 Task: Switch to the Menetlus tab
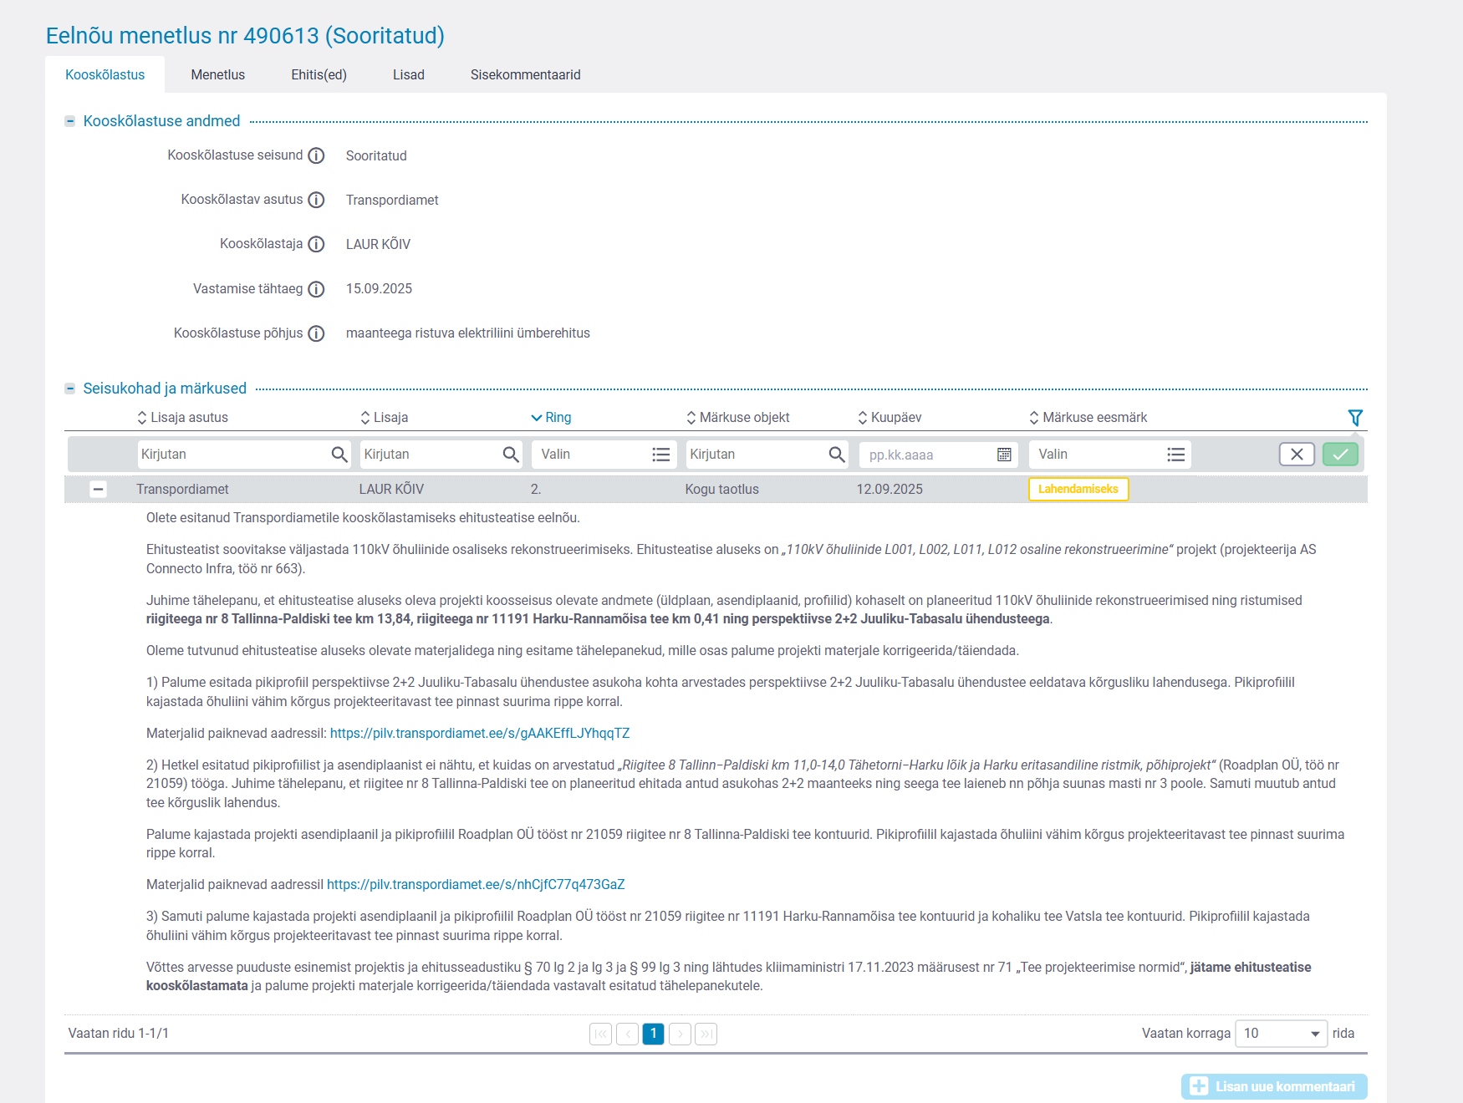pyautogui.click(x=217, y=75)
